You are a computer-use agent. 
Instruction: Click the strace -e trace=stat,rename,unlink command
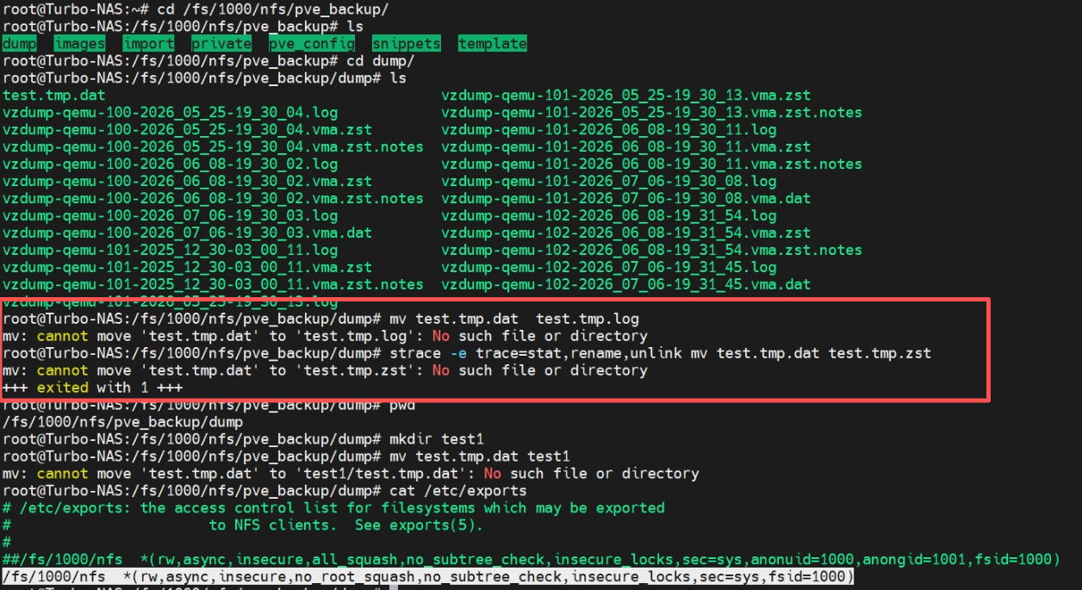click(x=661, y=353)
